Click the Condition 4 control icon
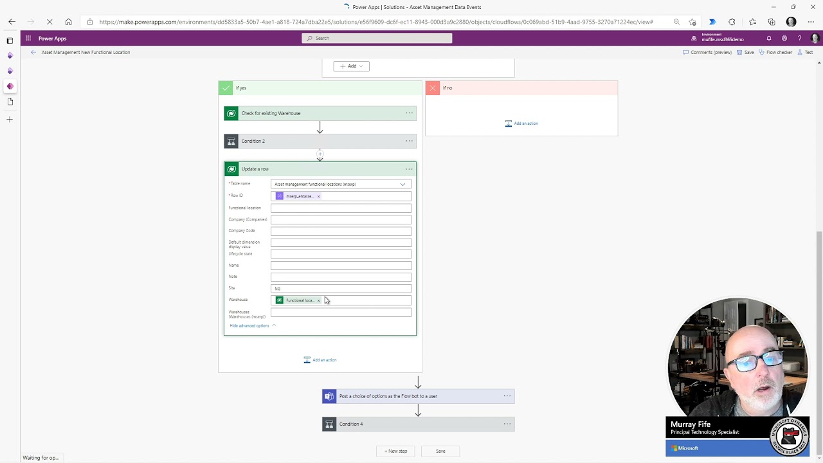This screenshot has width=823, height=463. click(x=329, y=424)
